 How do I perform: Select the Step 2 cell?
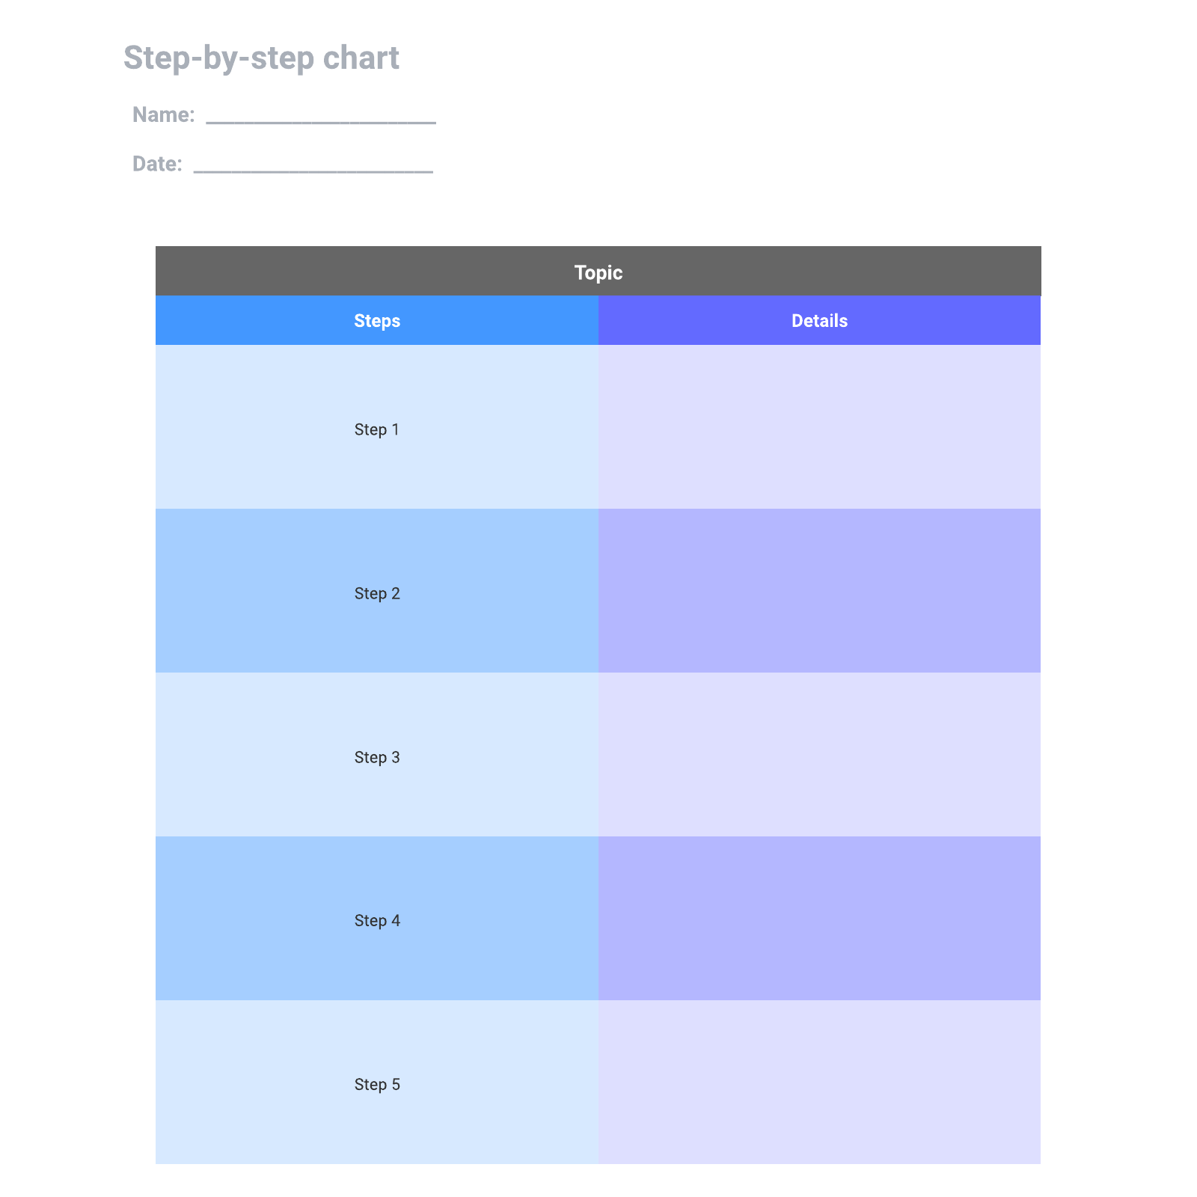(x=377, y=590)
